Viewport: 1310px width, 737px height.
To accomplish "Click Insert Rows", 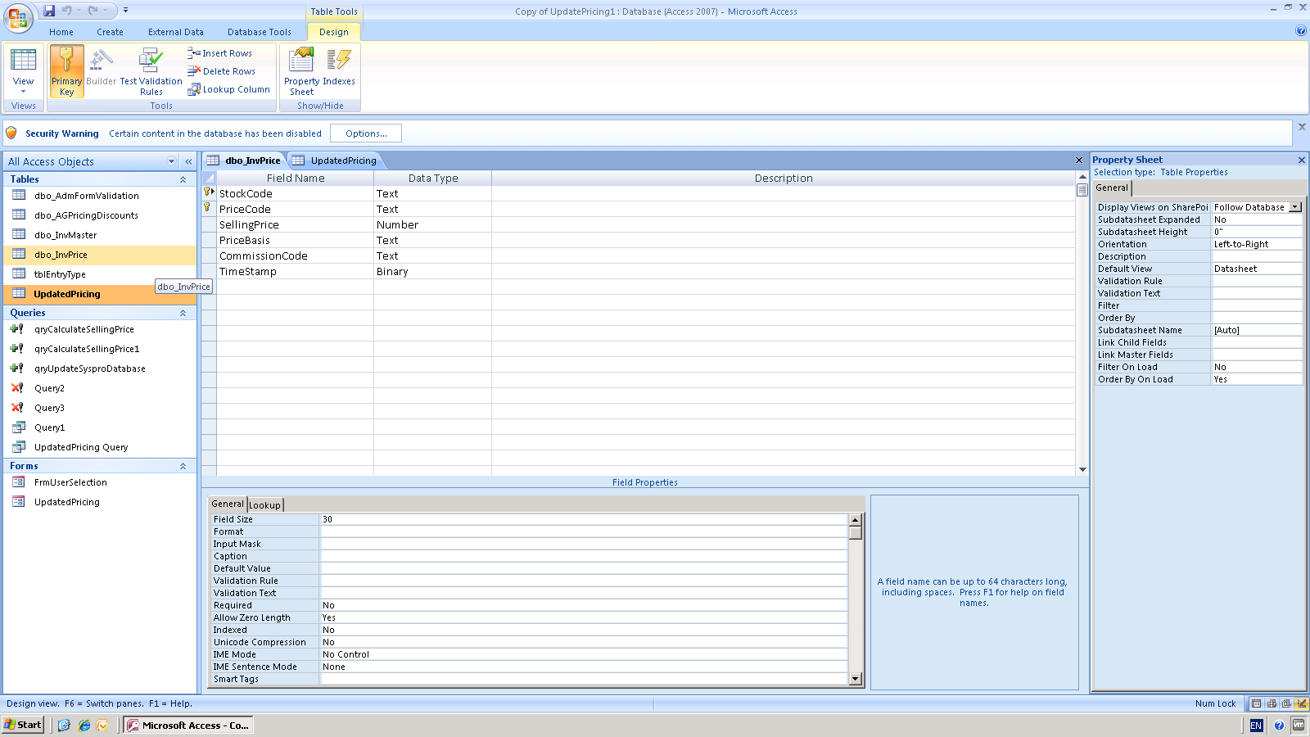I will coord(219,53).
